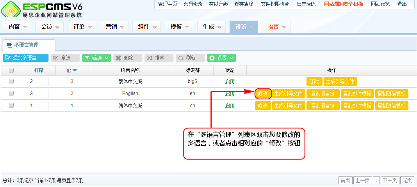Click the sort order field for English
Image resolution: width=417 pixels, height=187 pixels.
point(39,93)
